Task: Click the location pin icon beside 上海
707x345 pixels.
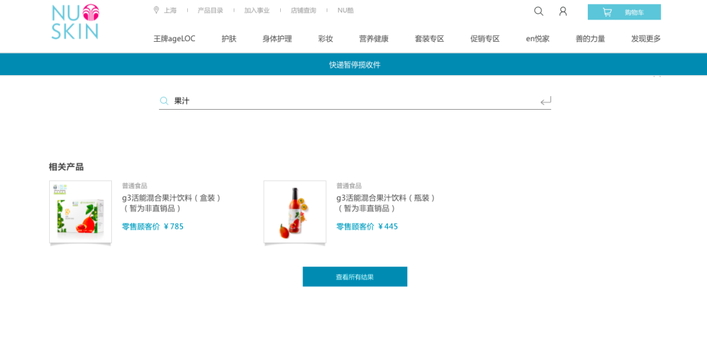Action: (x=156, y=10)
